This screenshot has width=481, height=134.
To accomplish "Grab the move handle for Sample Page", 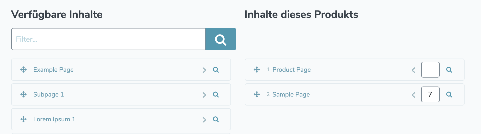I will (x=257, y=94).
